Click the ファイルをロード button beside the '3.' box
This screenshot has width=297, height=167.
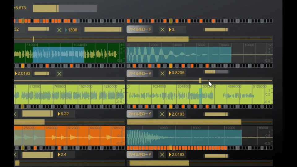click(140, 29)
